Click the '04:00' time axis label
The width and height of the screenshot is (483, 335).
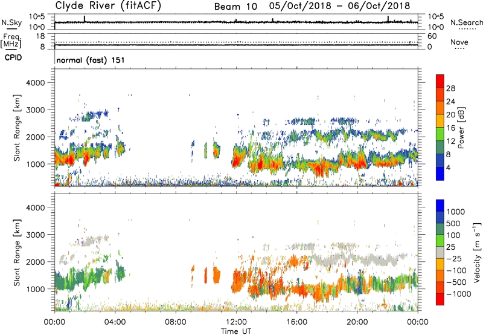point(115,322)
